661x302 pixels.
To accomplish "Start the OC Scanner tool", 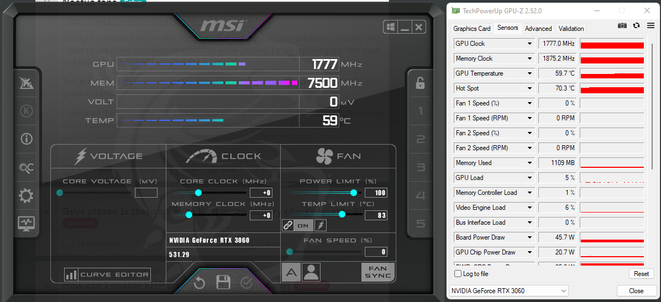I will [x=26, y=168].
